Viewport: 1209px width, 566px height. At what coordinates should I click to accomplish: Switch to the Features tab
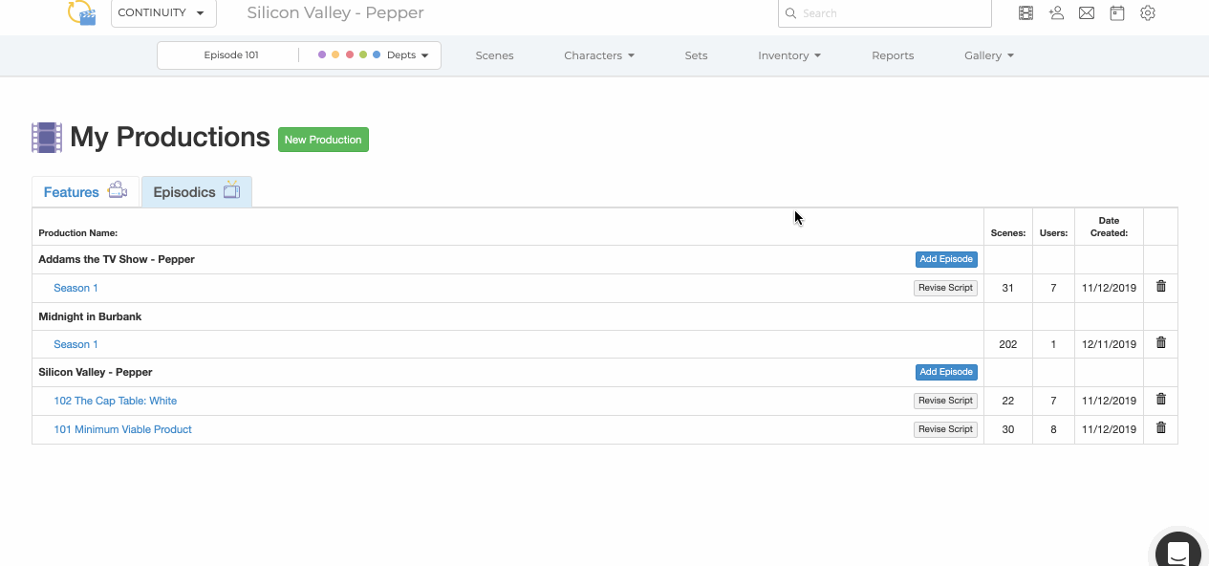point(86,191)
